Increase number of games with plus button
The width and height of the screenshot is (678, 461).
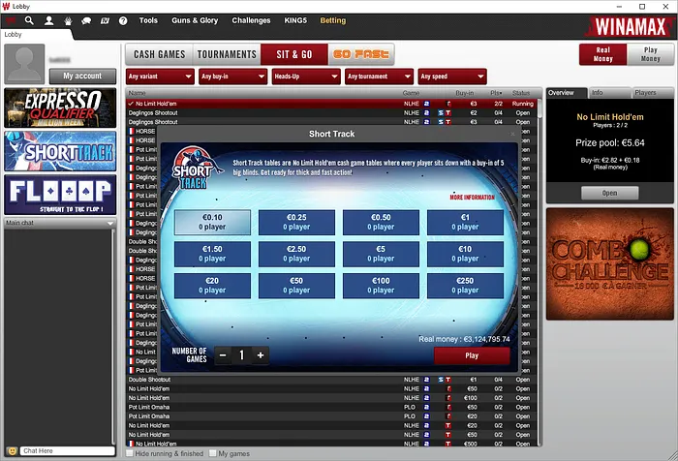coord(260,355)
